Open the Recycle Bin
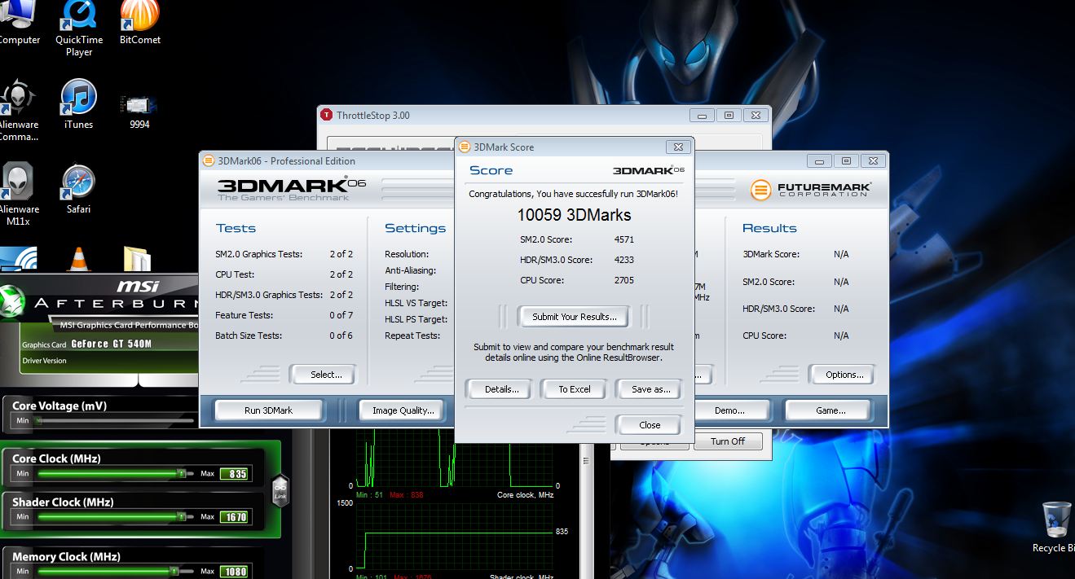The image size is (1075, 579). pos(1057,528)
